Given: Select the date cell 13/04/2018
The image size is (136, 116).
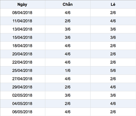Looking at the screenshot, I should (x=22, y=29).
